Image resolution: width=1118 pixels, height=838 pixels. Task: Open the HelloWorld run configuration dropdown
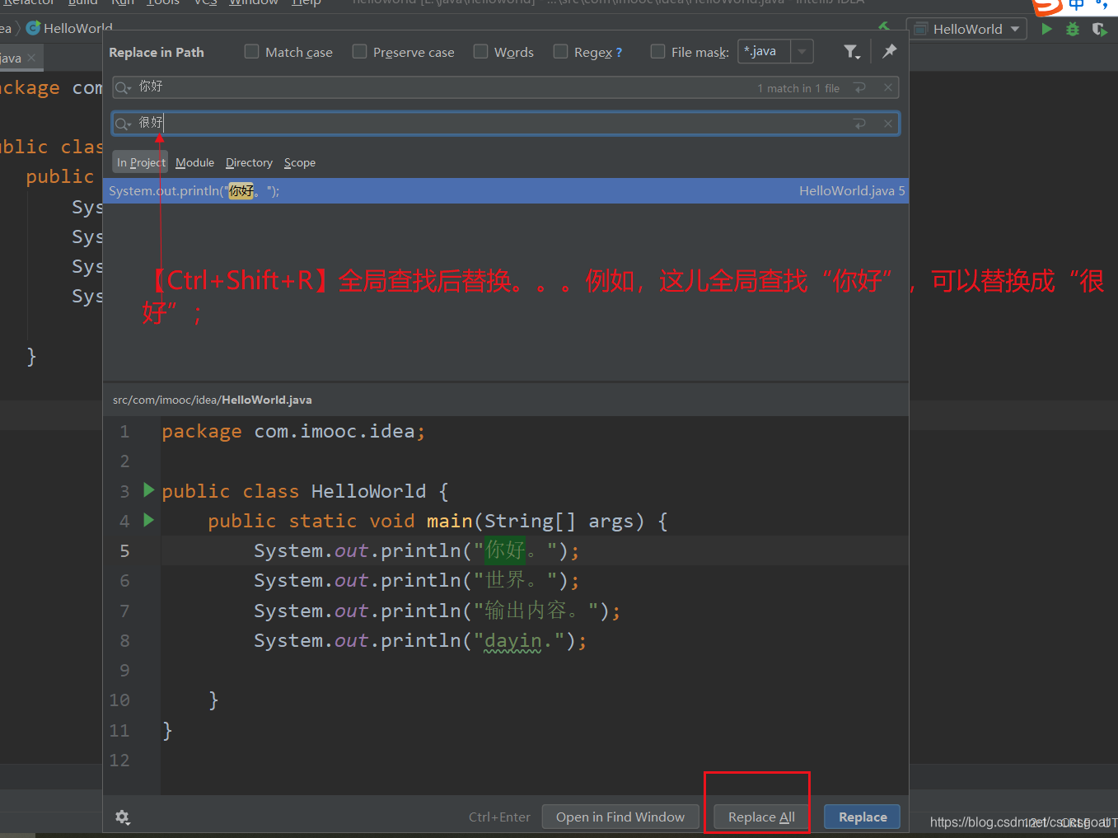(966, 29)
